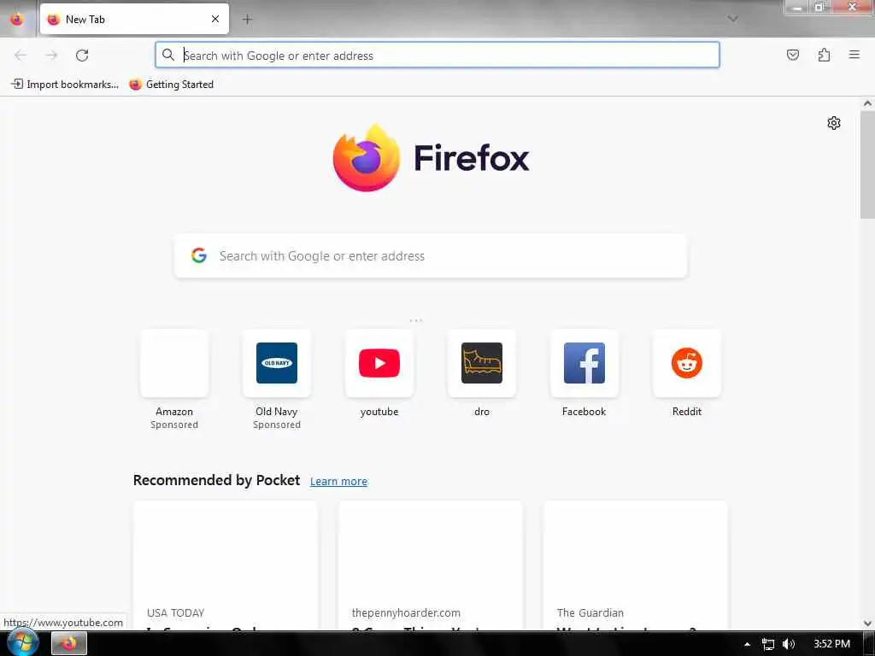Click the address bar search field
Viewport: 875px width, 656px height.
pos(437,56)
